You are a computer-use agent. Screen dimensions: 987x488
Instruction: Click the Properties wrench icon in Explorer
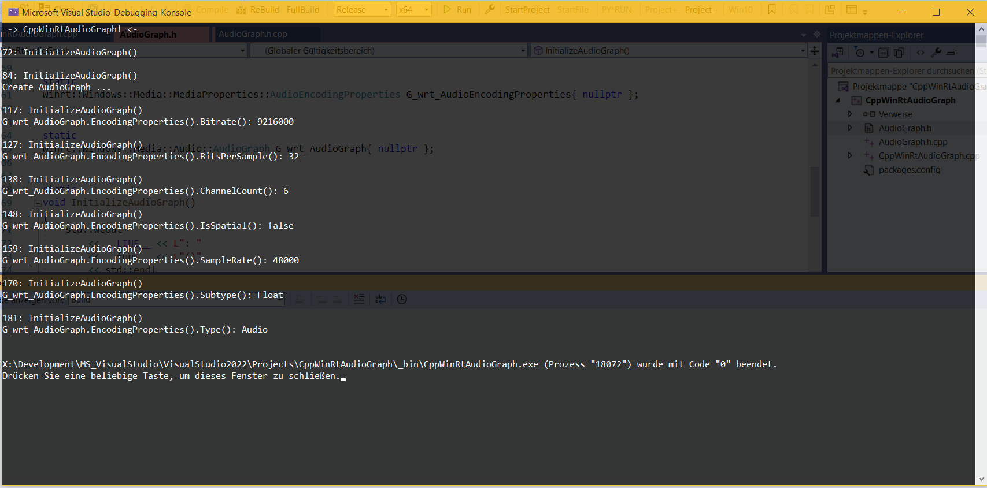pos(936,53)
